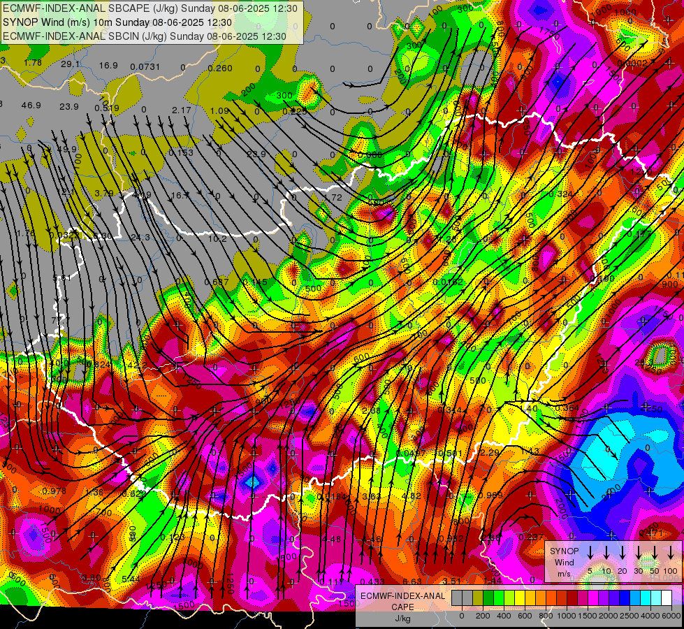Click the 0.0731 value on the map

pyautogui.click(x=145, y=67)
